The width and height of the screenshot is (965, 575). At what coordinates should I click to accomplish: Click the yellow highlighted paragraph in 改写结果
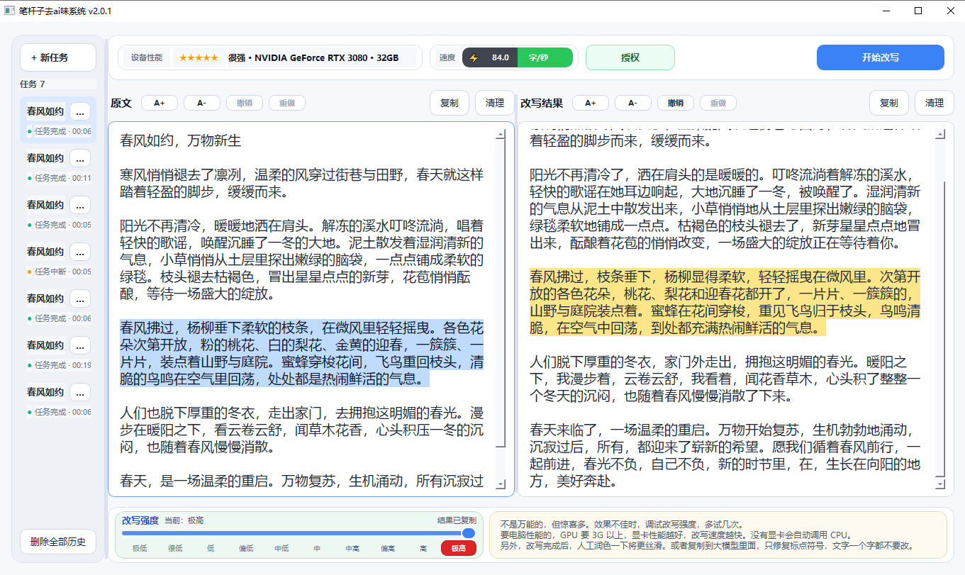pos(725,302)
